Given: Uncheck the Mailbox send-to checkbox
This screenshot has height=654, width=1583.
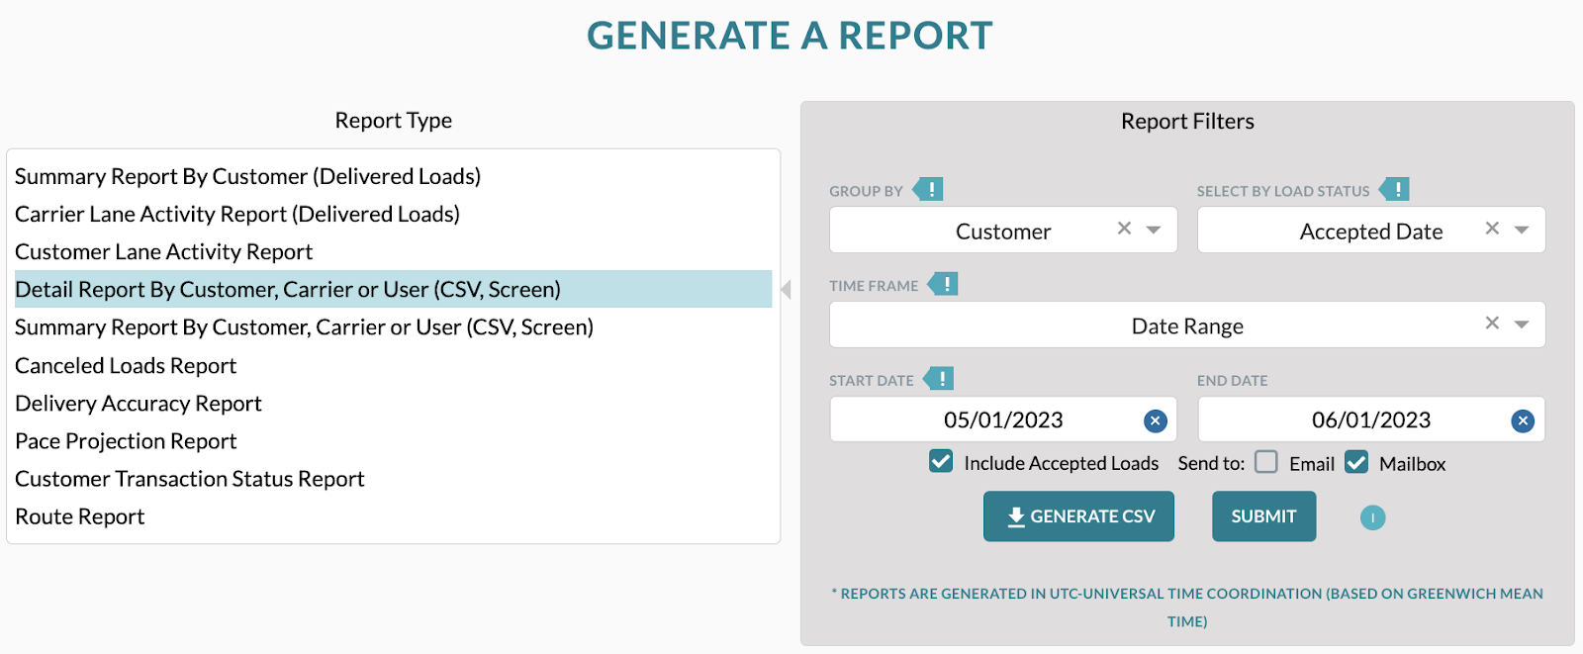Looking at the screenshot, I should [x=1356, y=462].
